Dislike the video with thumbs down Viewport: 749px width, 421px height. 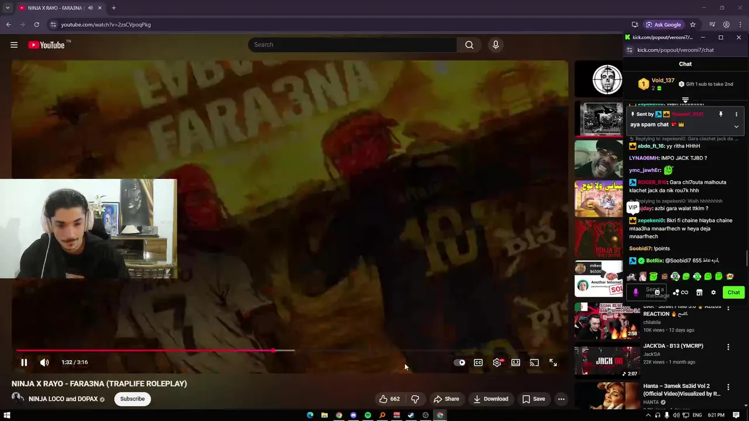415,399
